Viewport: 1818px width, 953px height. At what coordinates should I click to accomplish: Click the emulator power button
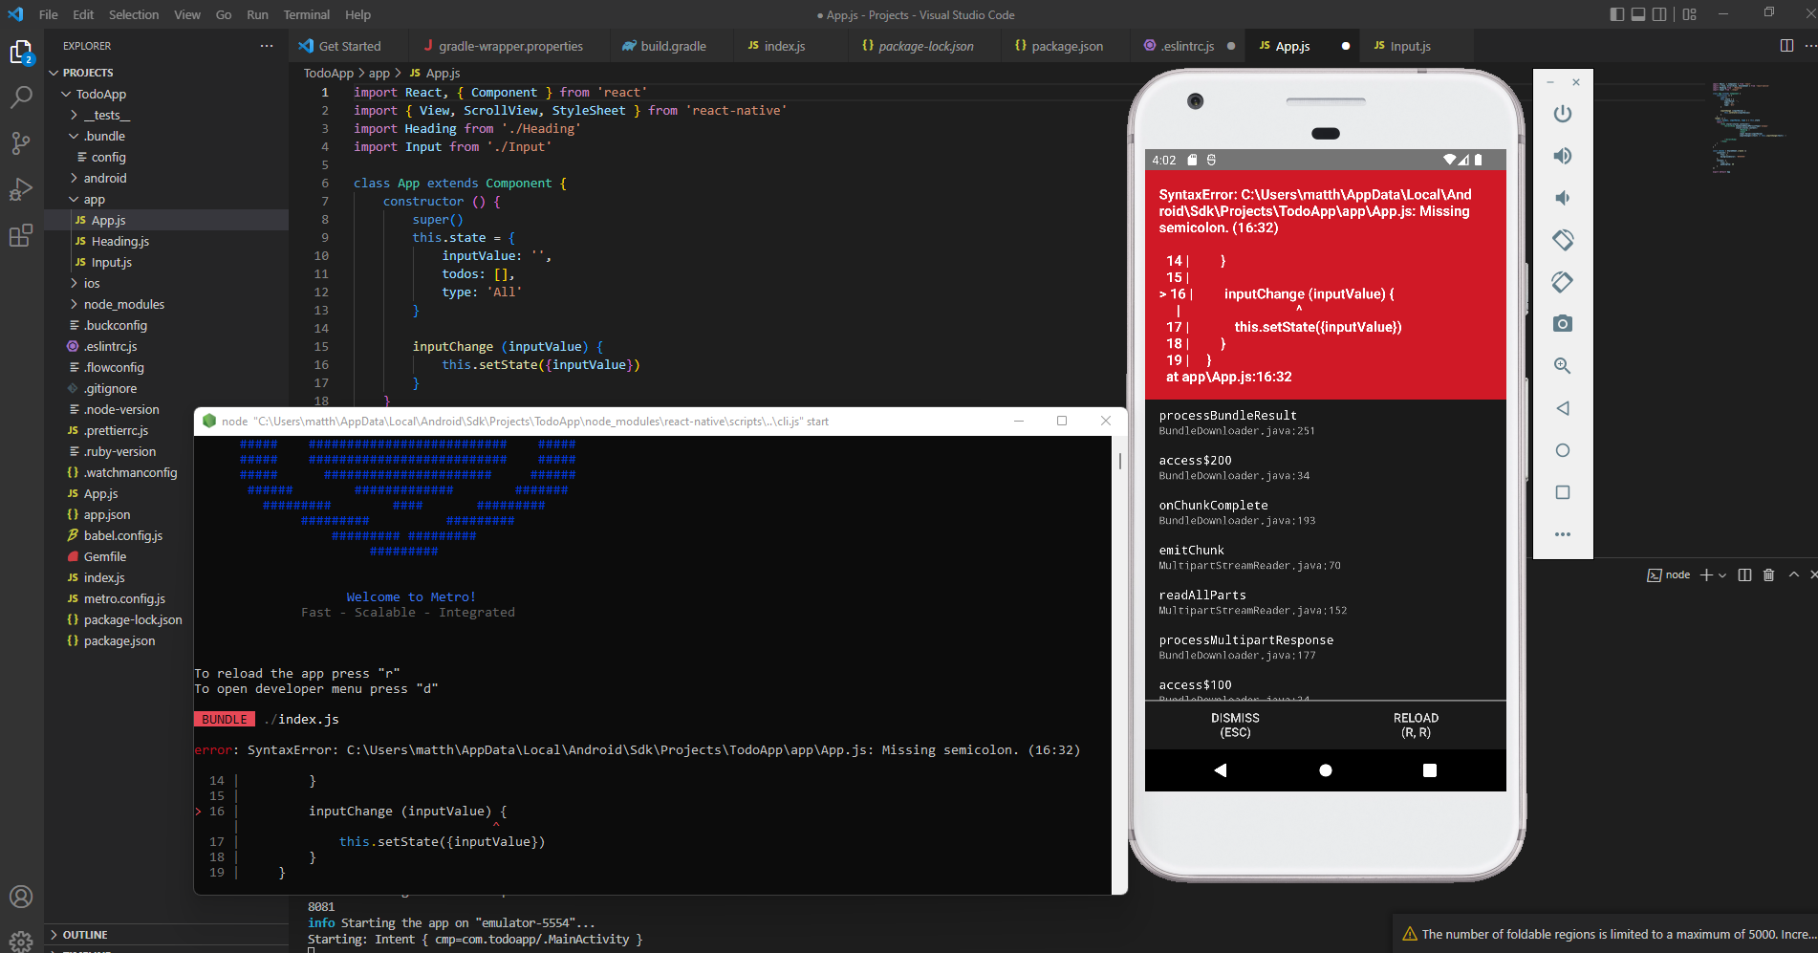pos(1563,114)
